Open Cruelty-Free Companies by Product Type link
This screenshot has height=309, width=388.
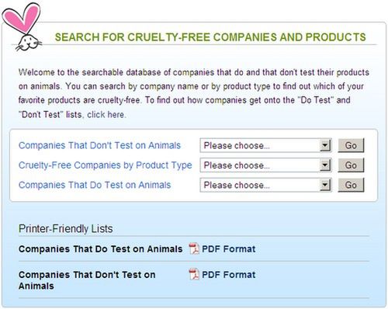pos(106,165)
